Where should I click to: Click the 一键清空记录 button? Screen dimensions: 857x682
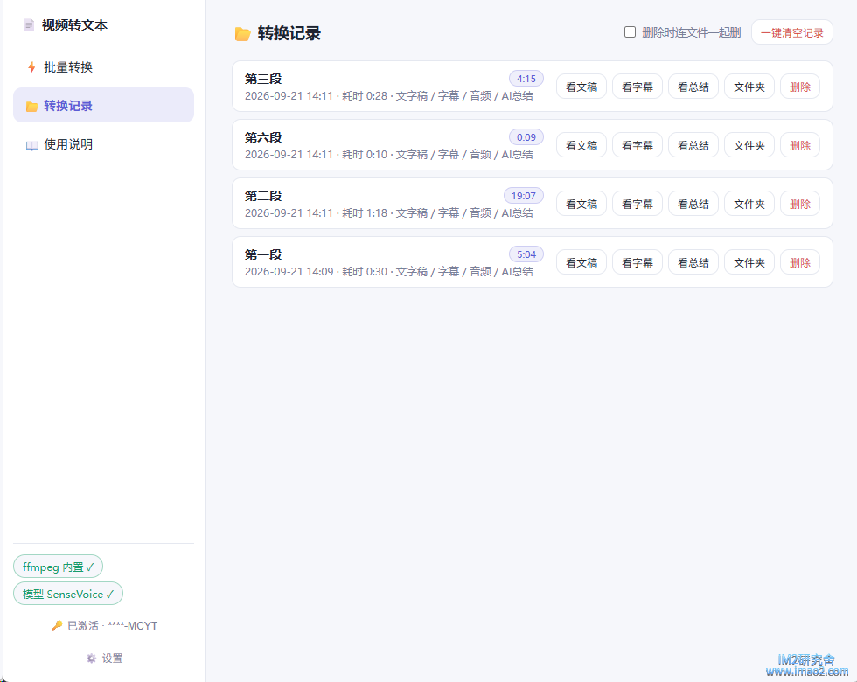click(x=792, y=32)
